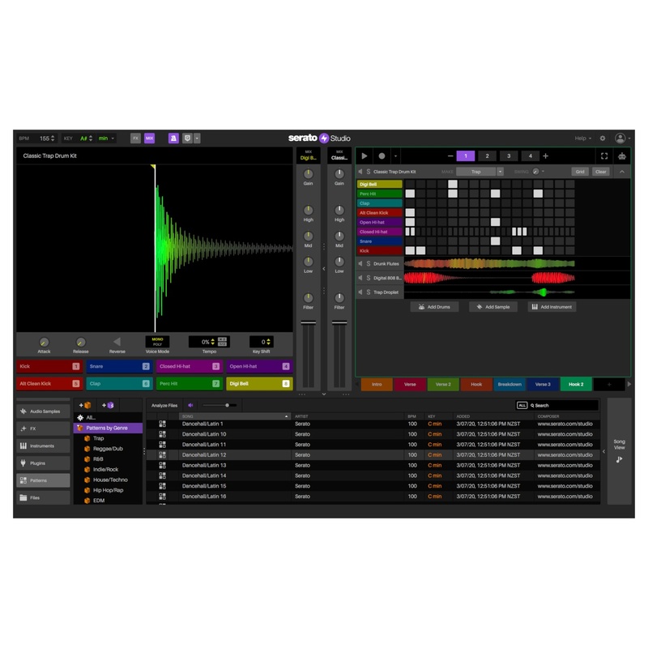This screenshot has height=648, width=648.
Task: Mute the Drunk Flutes track
Action: [x=360, y=263]
